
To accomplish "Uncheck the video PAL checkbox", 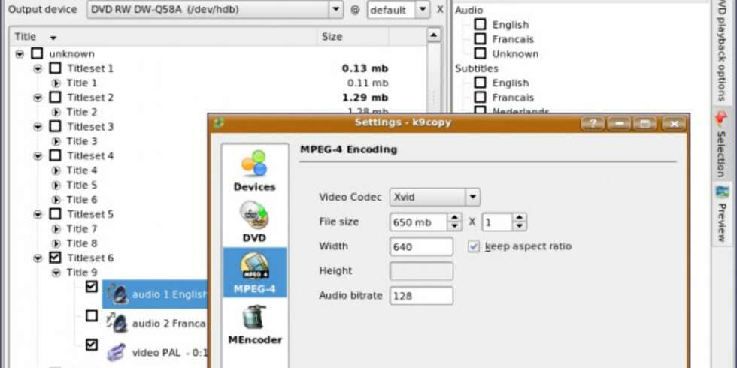I will click(92, 345).
